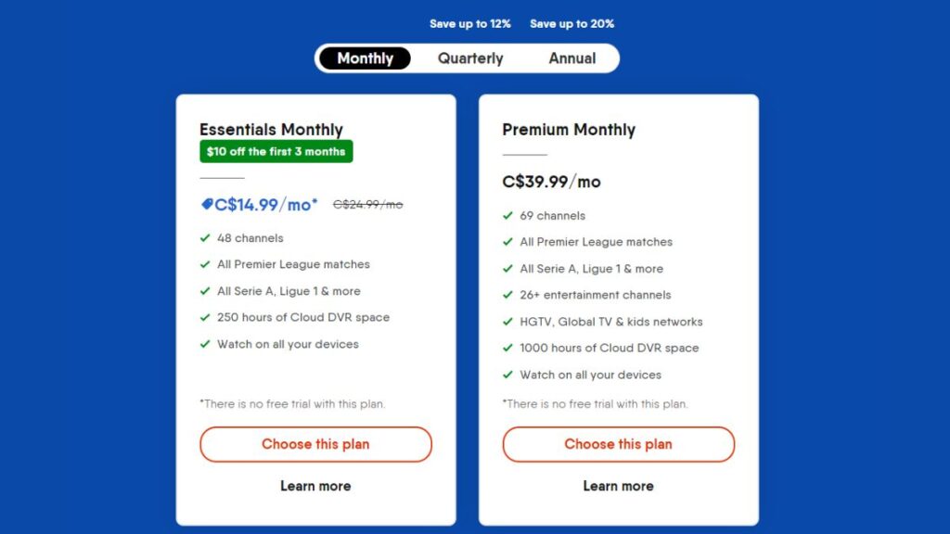Open Learn more for Premium plan
The height and width of the screenshot is (534, 950).
coord(618,486)
